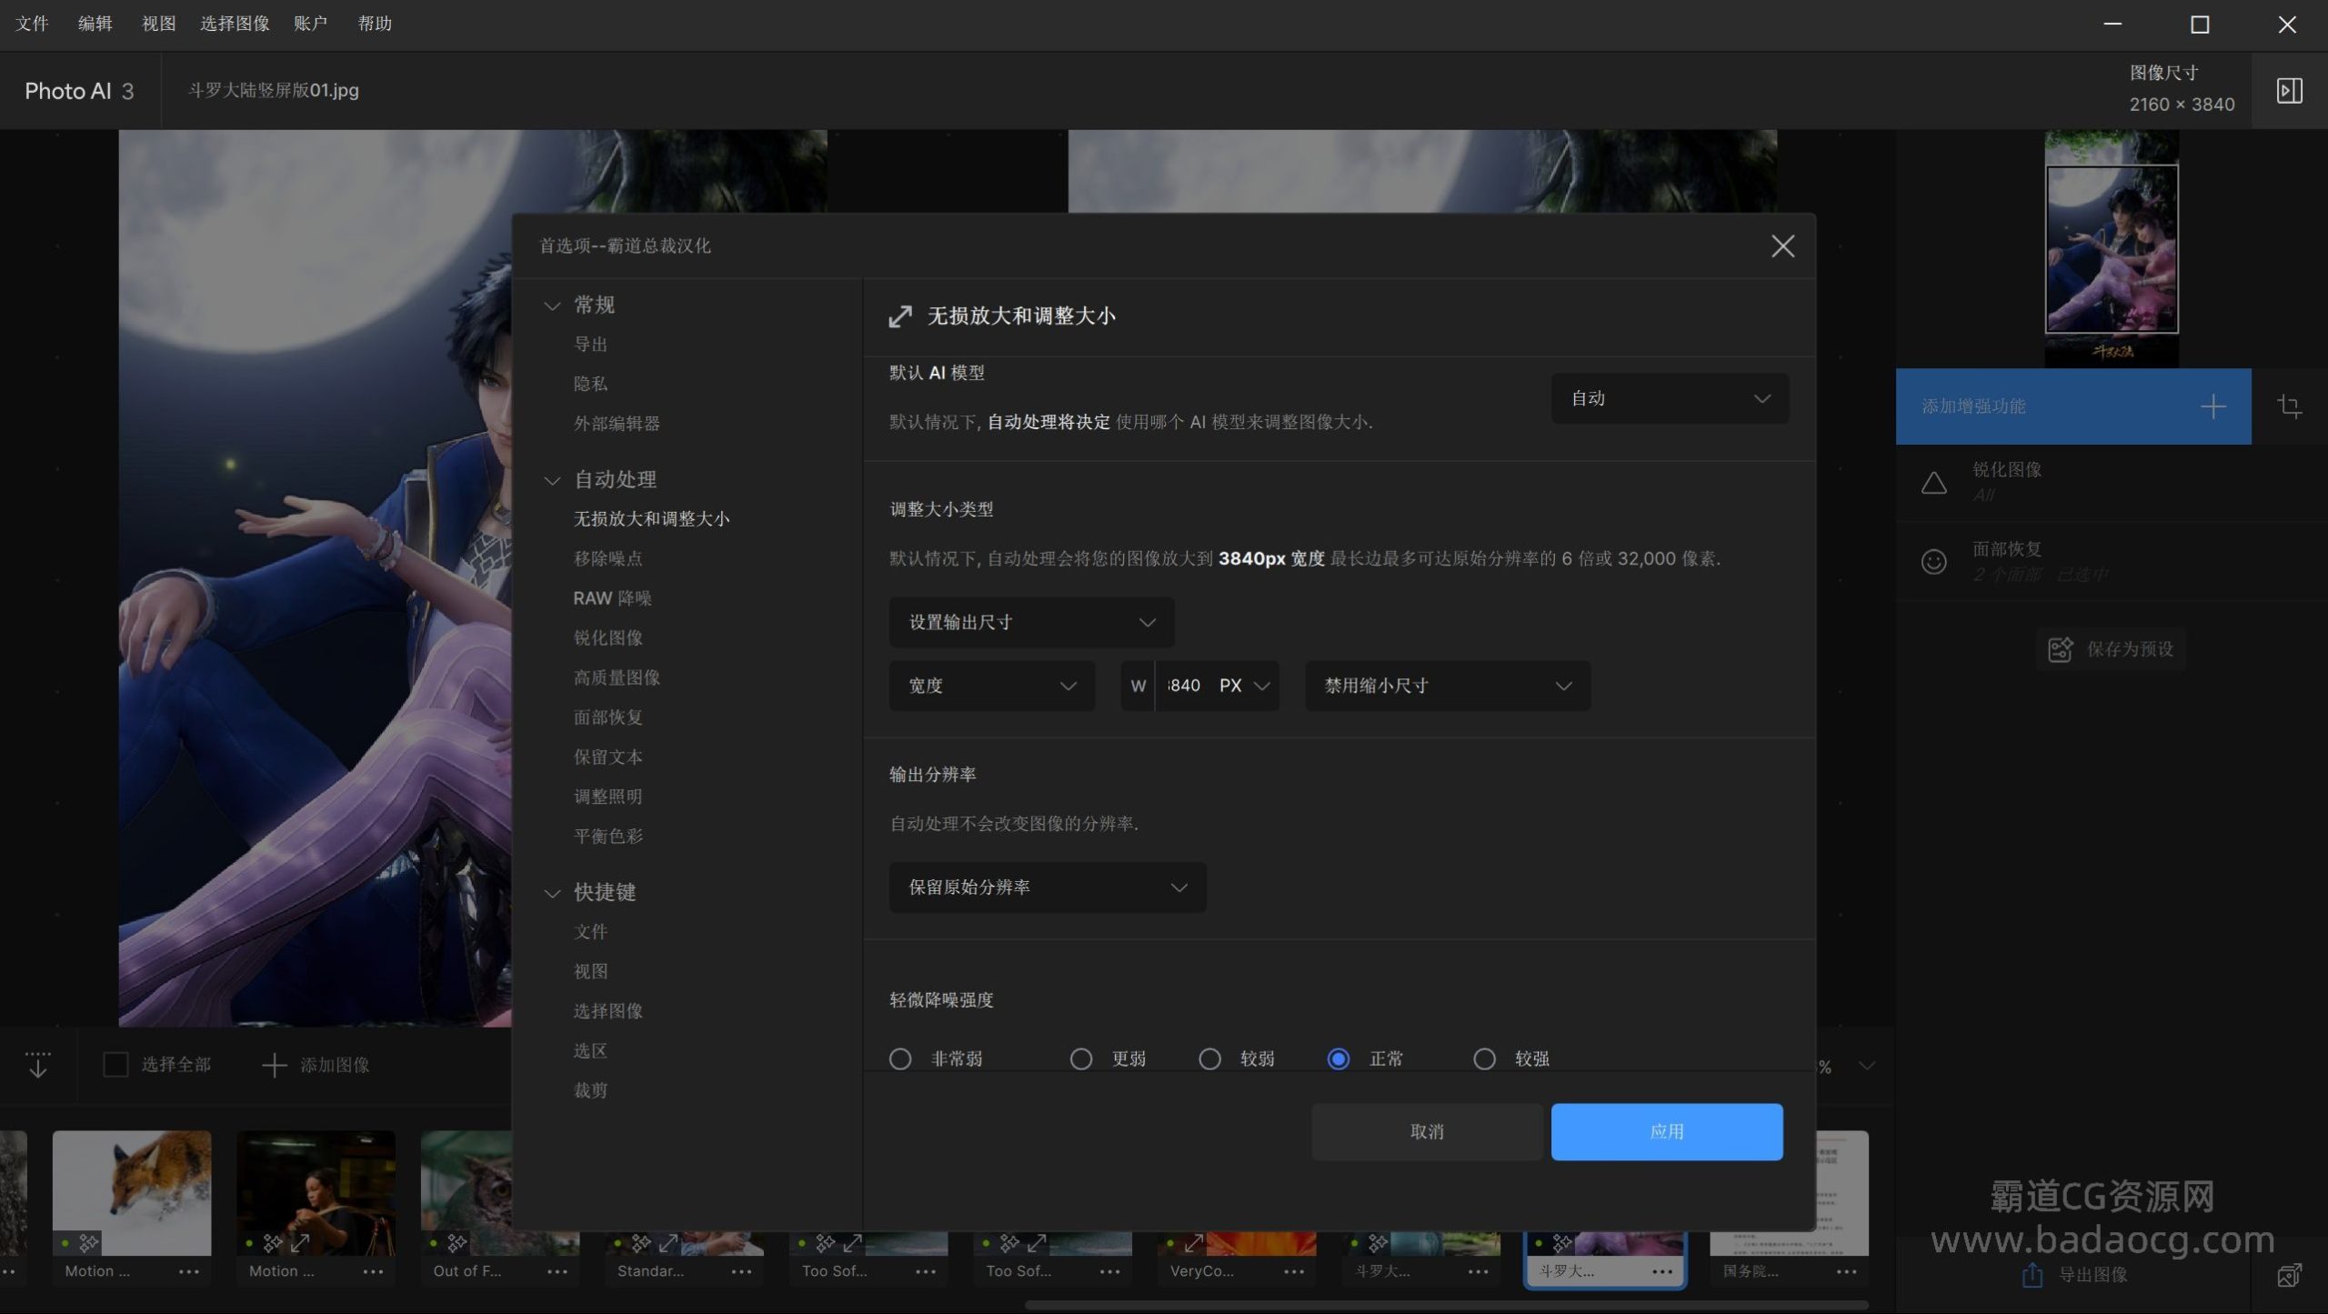
Task: Open 调整照明 preferences page
Action: pos(607,797)
